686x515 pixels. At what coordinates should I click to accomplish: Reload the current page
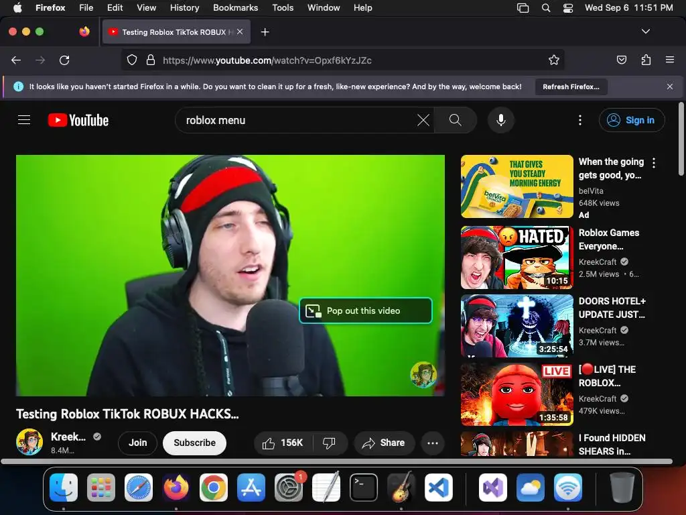pyautogui.click(x=64, y=60)
